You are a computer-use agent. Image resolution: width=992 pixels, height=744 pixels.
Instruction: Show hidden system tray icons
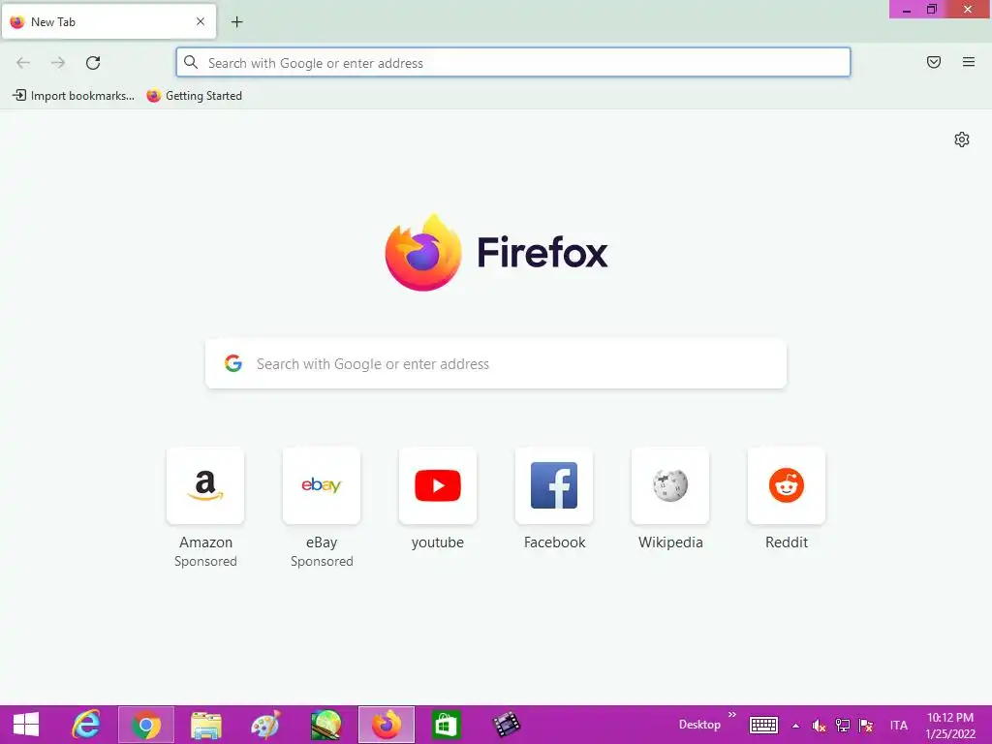796,726
